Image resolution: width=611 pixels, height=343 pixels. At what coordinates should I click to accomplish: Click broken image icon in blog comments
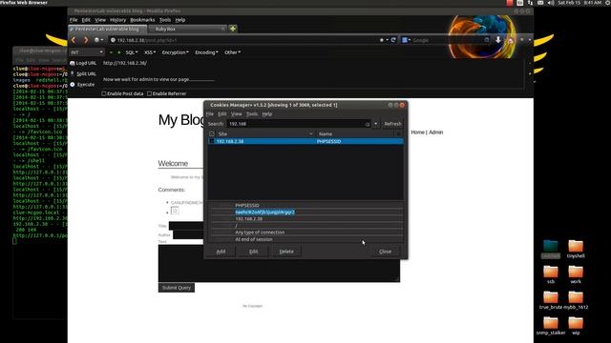[x=175, y=211]
